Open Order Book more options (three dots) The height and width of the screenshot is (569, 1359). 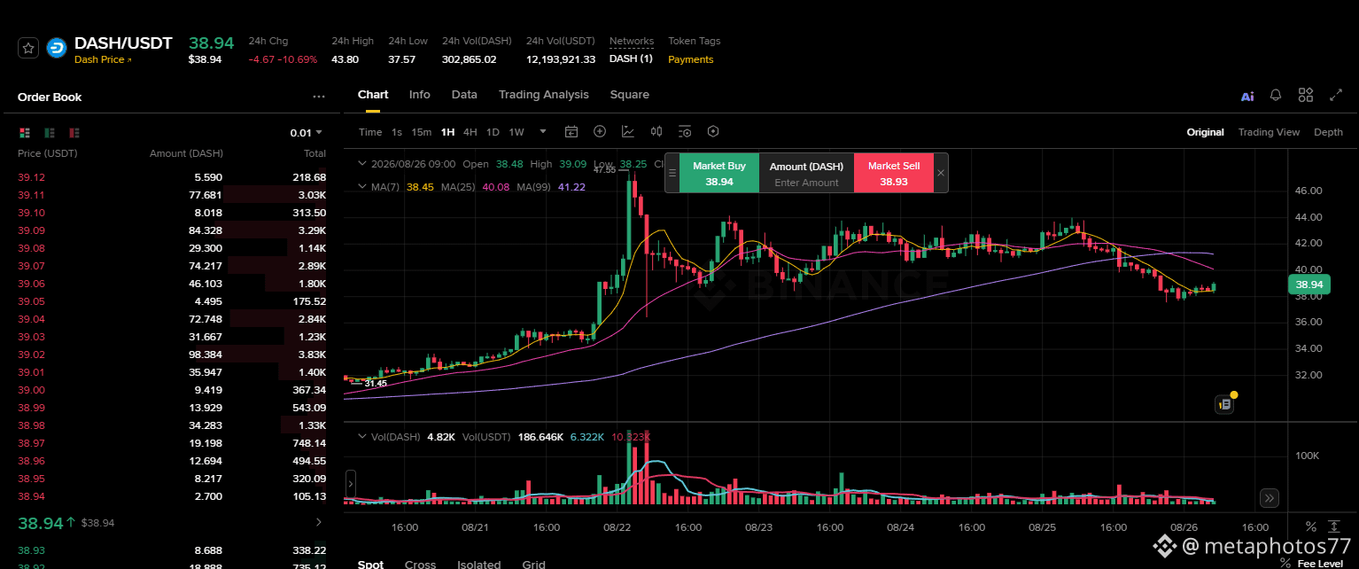(319, 97)
